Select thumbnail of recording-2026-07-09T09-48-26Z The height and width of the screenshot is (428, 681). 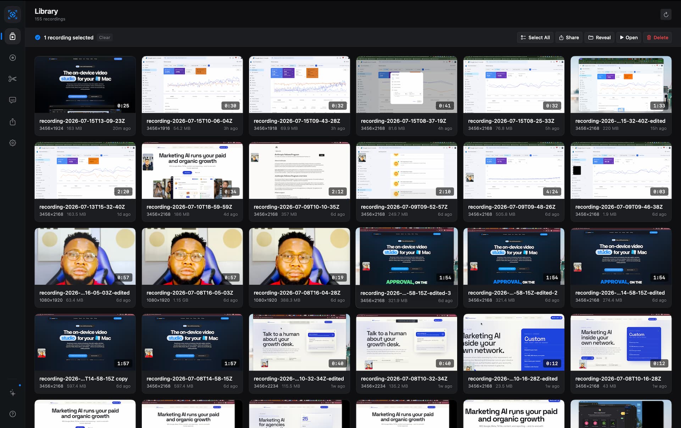click(x=514, y=171)
